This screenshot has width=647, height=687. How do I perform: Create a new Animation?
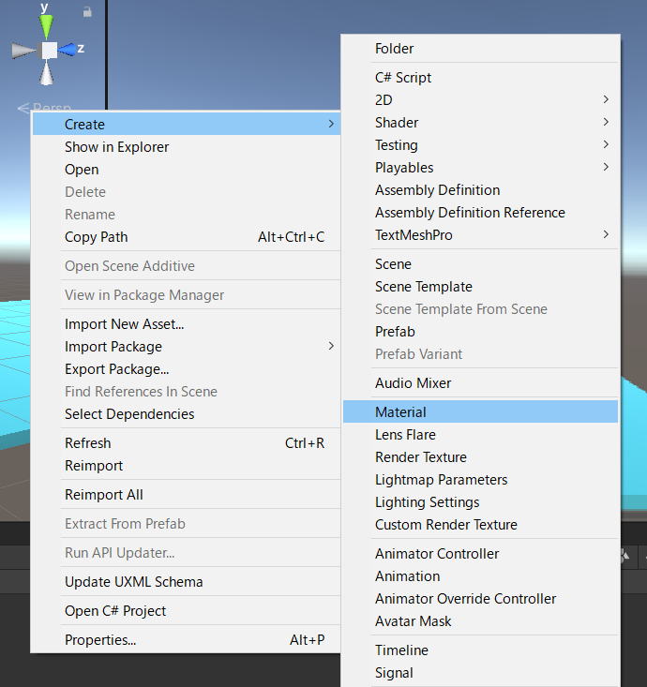click(x=480, y=575)
